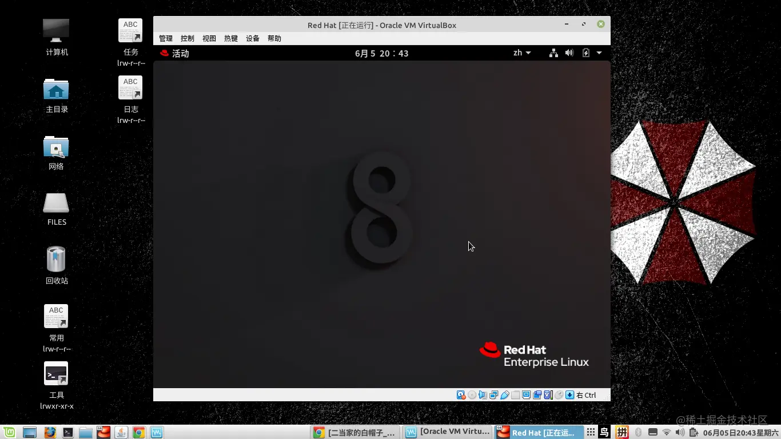Click the show desktop panel icon
Image resolution: width=781 pixels, height=439 pixels.
30,433
